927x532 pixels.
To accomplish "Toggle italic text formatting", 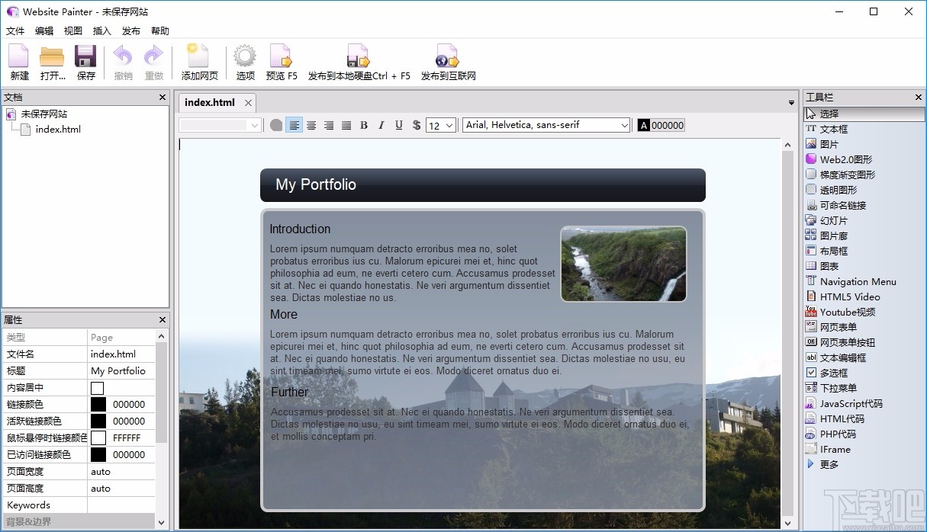I will coord(381,125).
